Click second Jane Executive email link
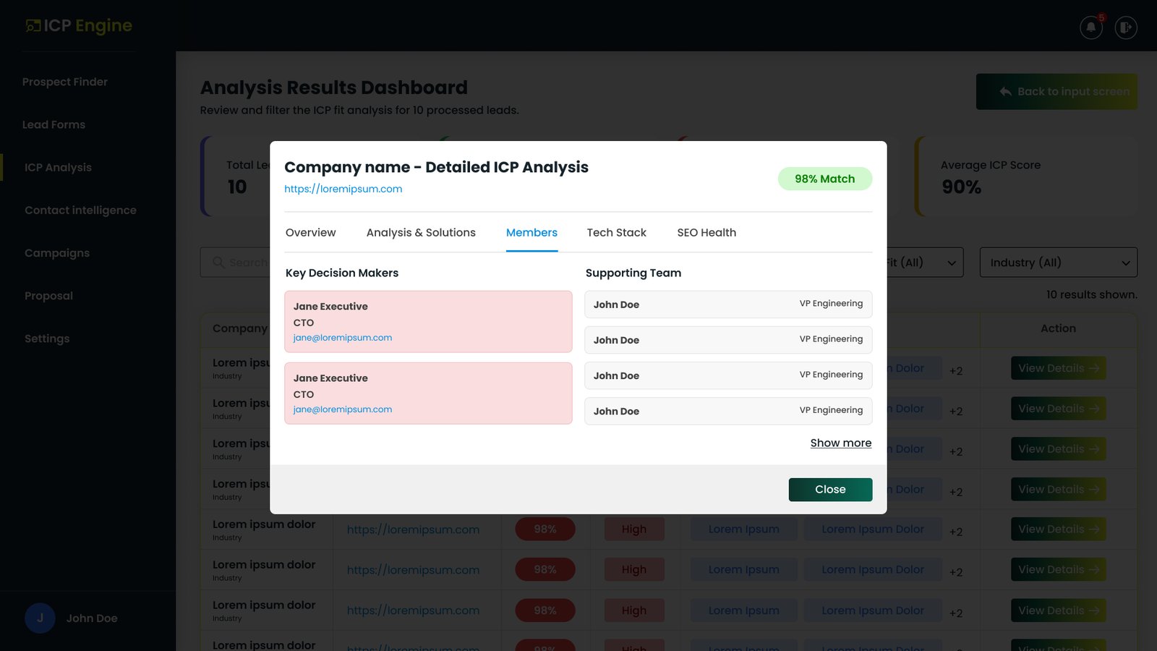1157x651 pixels. [343, 409]
